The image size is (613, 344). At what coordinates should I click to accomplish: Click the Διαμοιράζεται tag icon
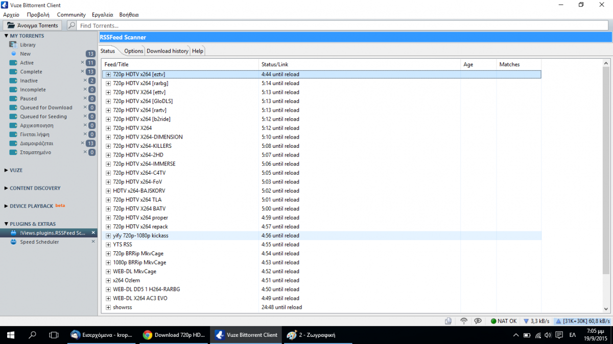[x=13, y=143]
